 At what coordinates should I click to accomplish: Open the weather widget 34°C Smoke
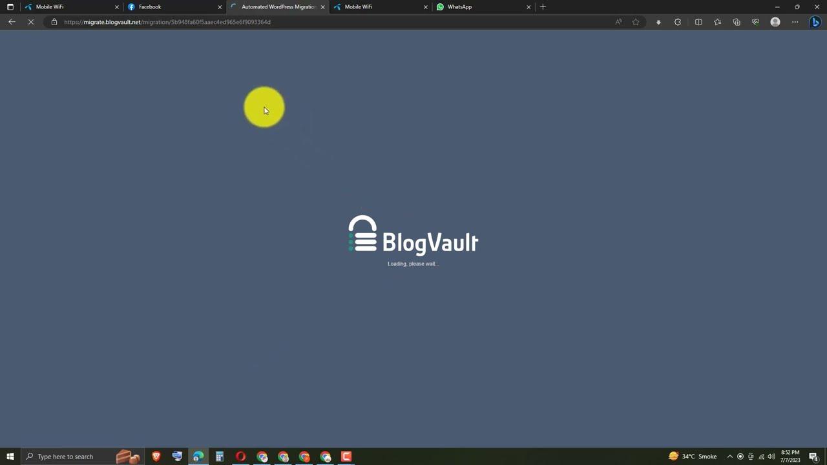pyautogui.click(x=693, y=457)
